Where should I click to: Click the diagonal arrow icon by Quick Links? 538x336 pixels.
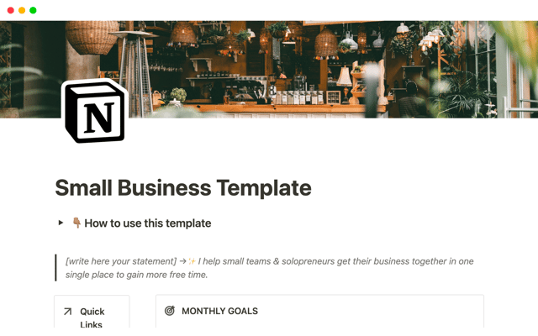coord(67,312)
